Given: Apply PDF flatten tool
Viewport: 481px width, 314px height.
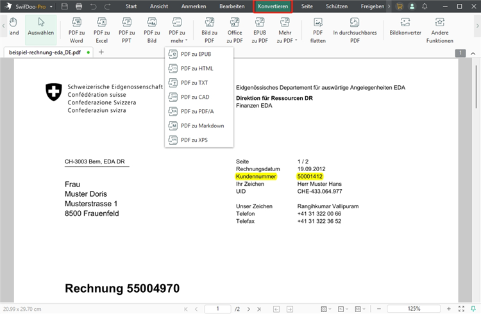Looking at the screenshot, I should point(318,30).
